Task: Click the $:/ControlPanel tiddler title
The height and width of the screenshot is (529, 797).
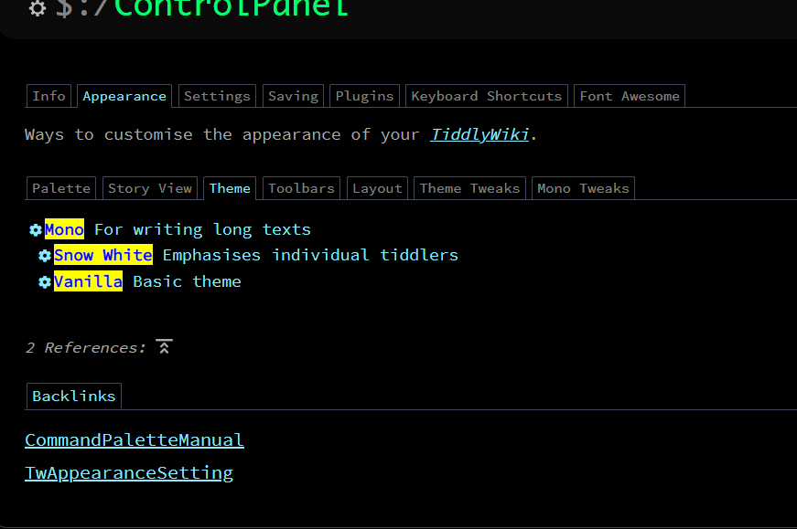Action: 202,7
